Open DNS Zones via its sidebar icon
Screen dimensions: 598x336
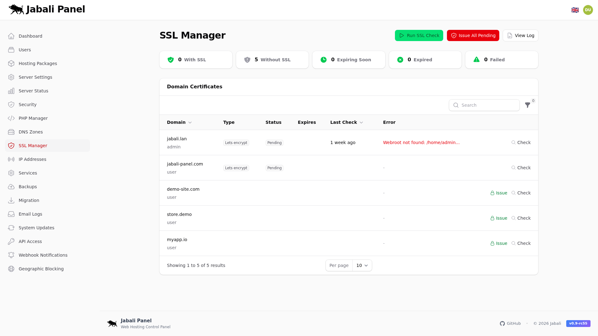(x=11, y=132)
